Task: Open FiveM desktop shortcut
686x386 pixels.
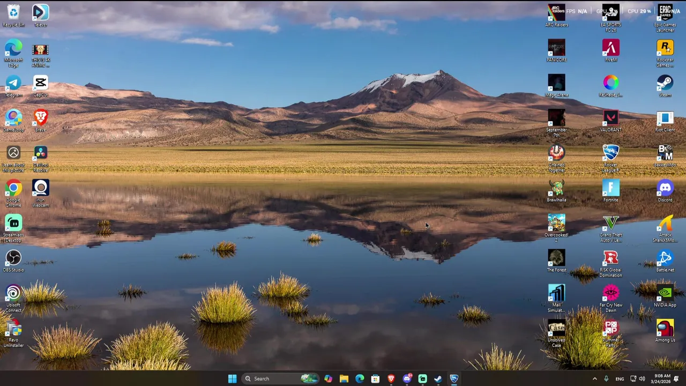Action: (610, 51)
